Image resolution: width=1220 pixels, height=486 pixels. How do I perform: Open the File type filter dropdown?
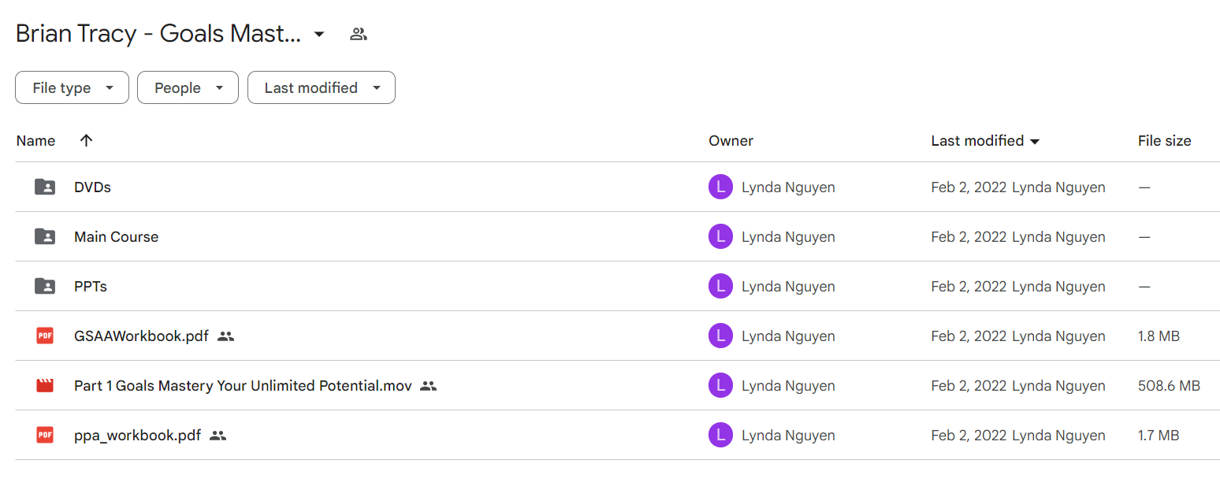click(72, 87)
